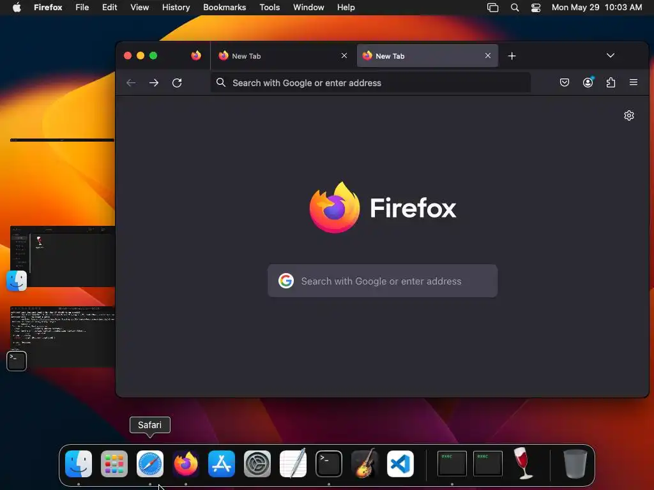Screen dimensions: 654x490
Task: Open the App Store from the Dock
Action: point(222,464)
